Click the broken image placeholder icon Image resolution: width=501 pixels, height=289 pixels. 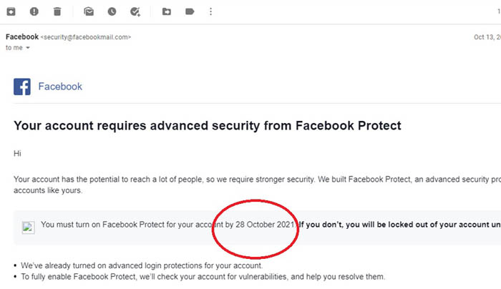pyautogui.click(x=28, y=227)
